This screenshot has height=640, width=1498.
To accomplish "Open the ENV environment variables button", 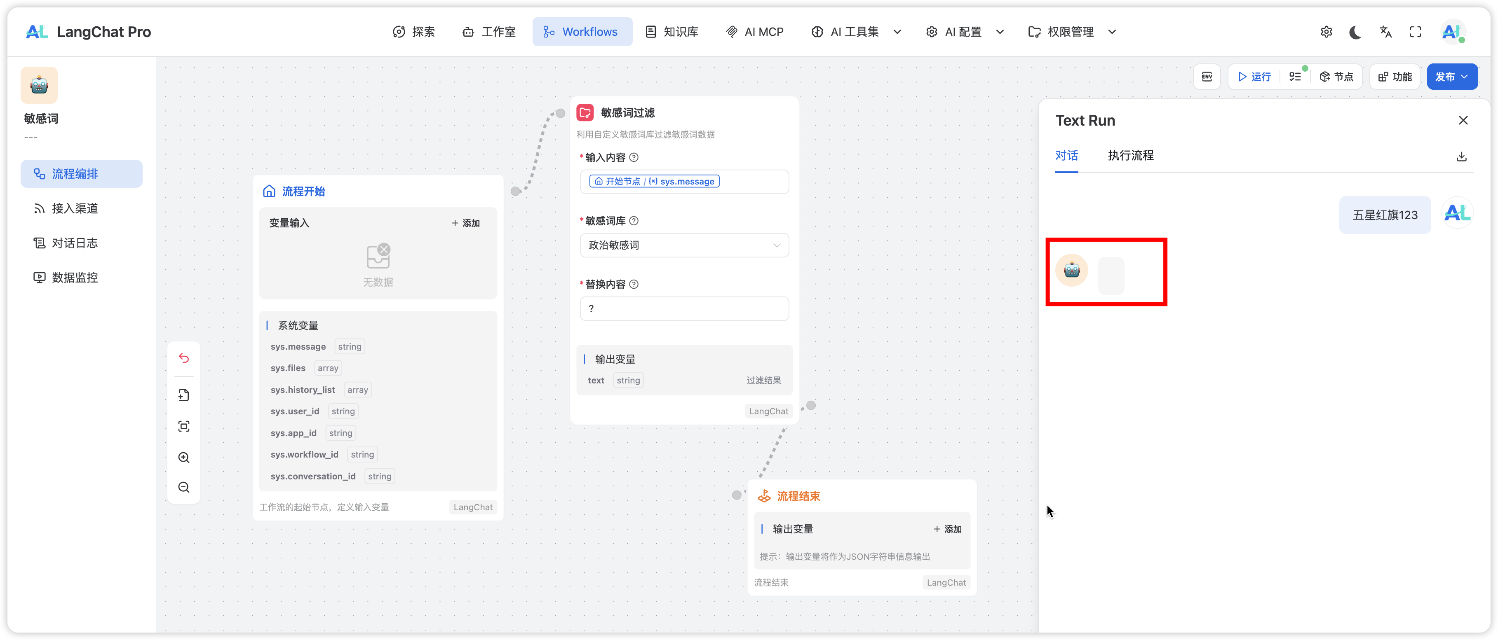I will tap(1207, 77).
